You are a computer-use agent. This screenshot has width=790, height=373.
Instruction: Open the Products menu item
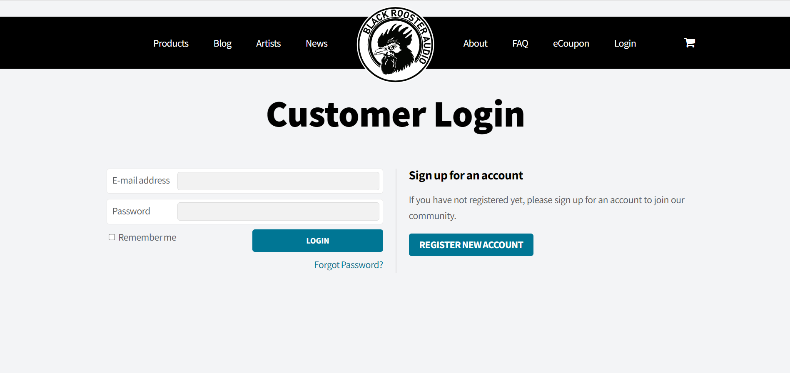171,43
